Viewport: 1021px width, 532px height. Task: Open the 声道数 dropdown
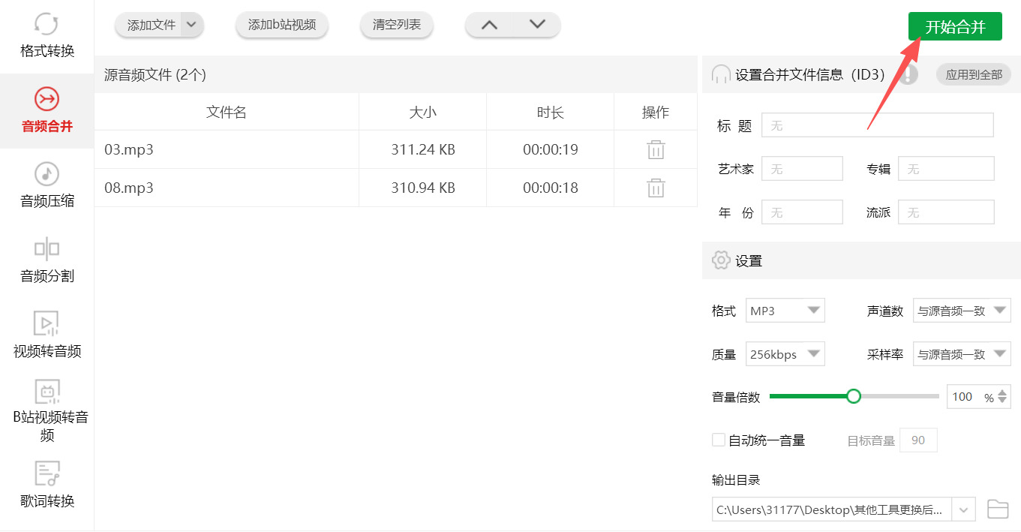[x=962, y=311]
